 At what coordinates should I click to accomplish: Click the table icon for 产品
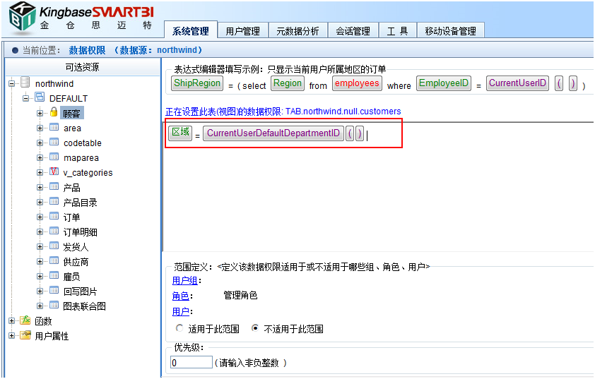click(x=54, y=186)
